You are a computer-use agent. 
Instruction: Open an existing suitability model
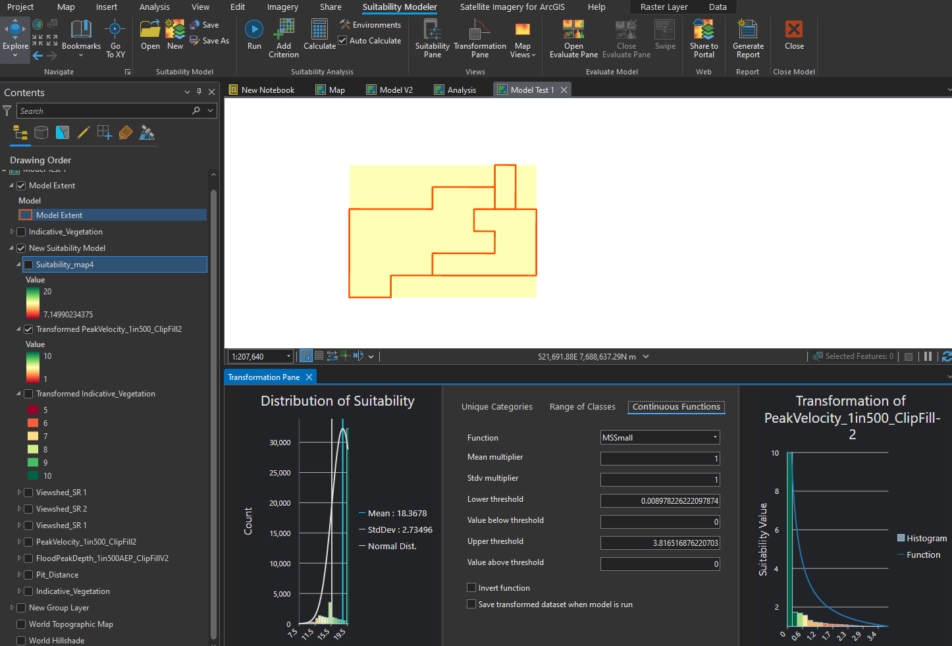pos(150,34)
